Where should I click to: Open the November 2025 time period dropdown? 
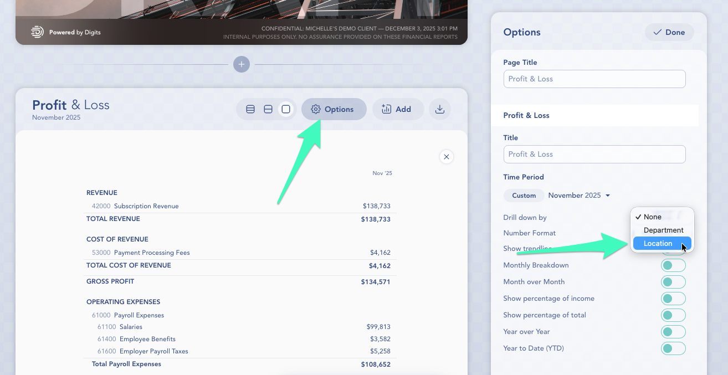pyautogui.click(x=579, y=196)
